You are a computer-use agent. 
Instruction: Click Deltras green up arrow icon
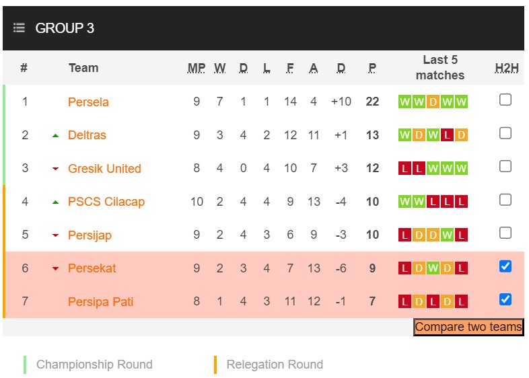click(56, 135)
